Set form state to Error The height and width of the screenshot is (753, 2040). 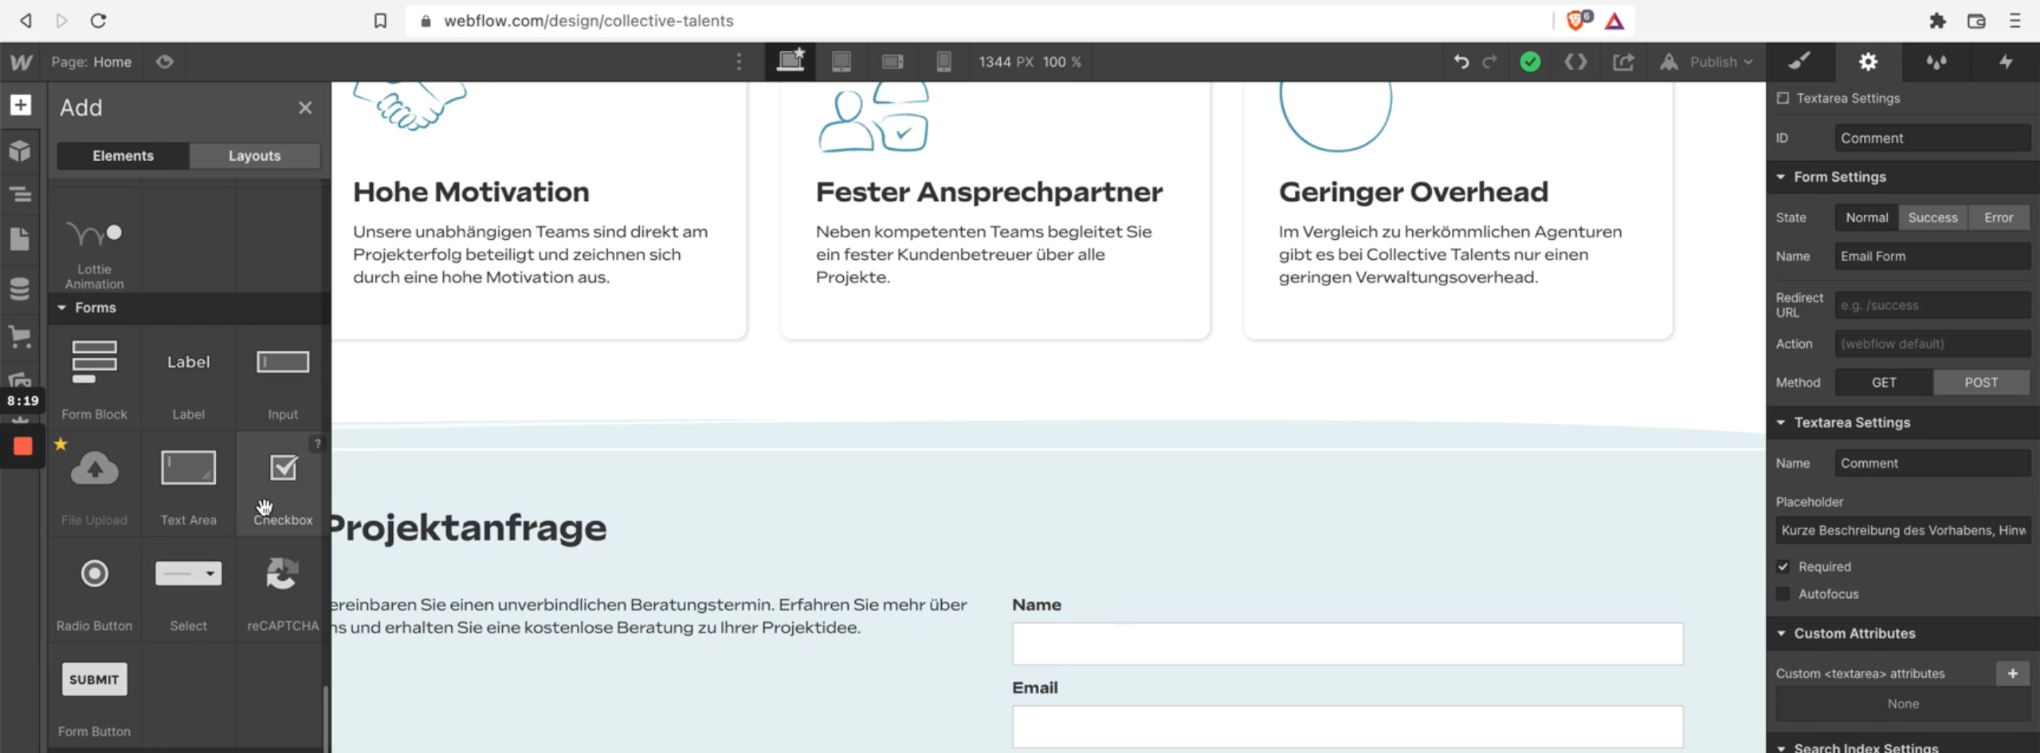point(1999,218)
